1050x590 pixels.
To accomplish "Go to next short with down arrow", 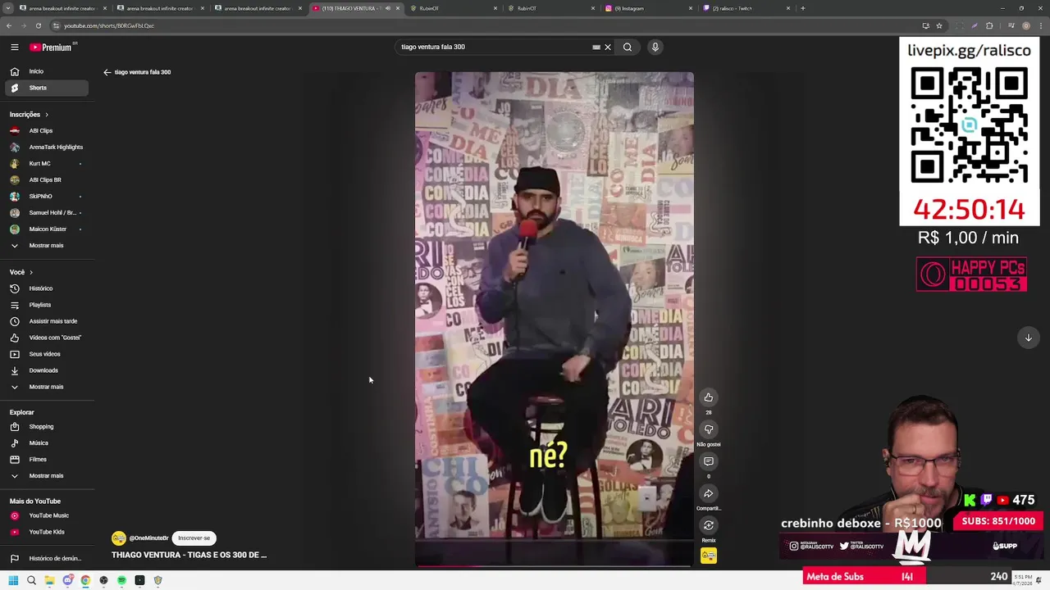I will 1029,338.
